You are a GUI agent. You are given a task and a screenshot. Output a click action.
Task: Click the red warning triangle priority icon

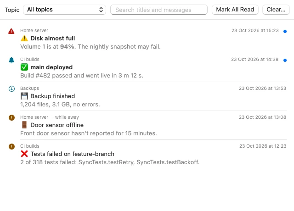point(11,31)
